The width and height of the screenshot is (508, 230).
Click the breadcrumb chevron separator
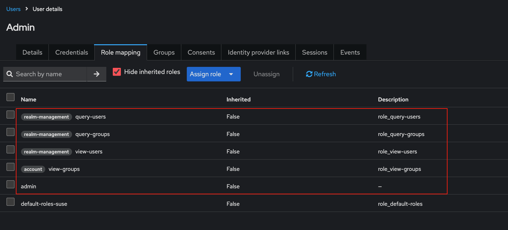[26, 9]
